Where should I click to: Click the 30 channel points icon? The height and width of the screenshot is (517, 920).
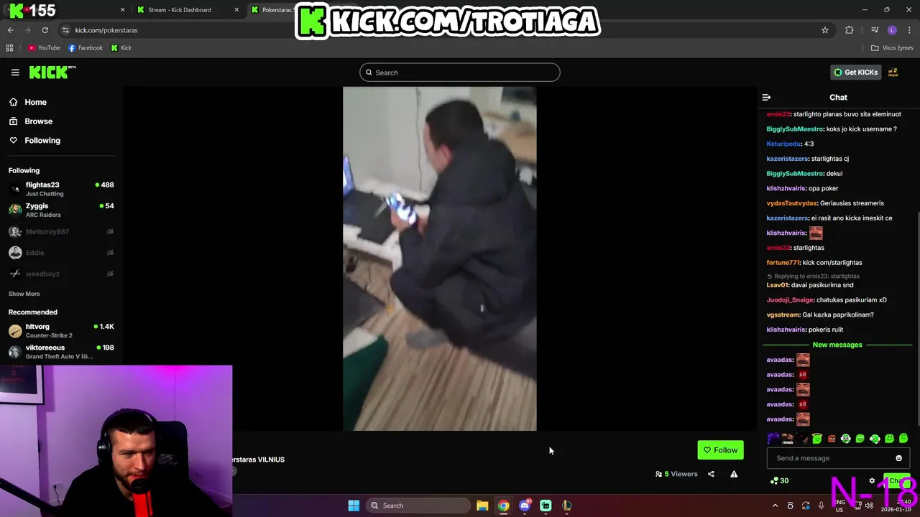tap(779, 481)
